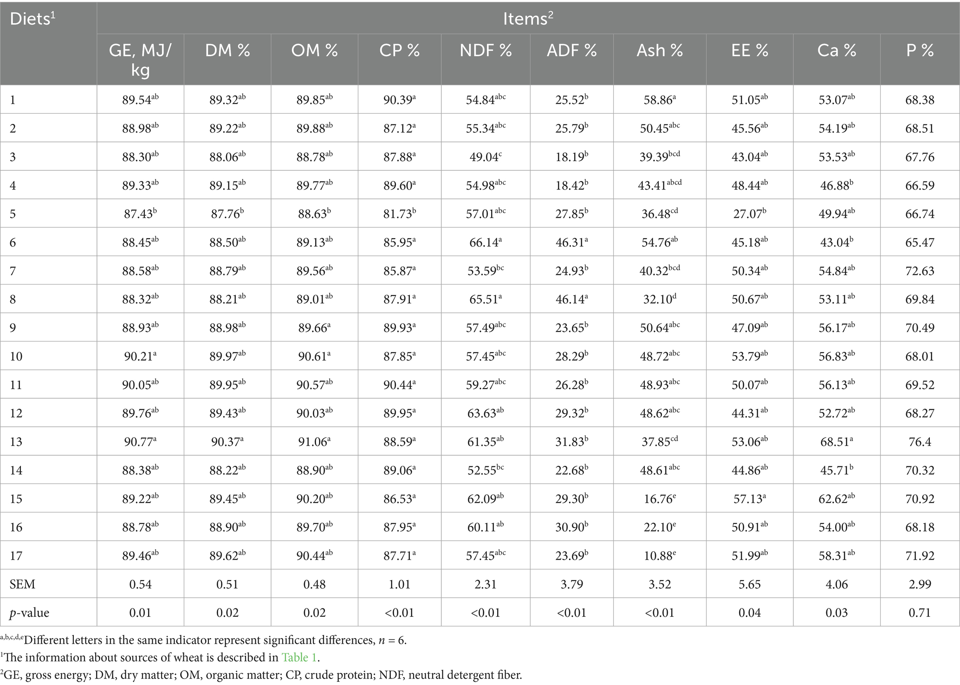Click the EE % column header
960x685 pixels.
[x=750, y=50]
